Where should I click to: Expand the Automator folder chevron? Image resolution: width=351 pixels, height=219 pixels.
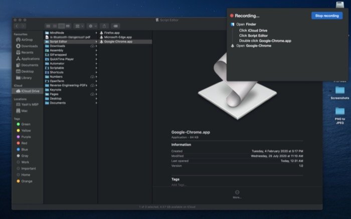point(96,64)
